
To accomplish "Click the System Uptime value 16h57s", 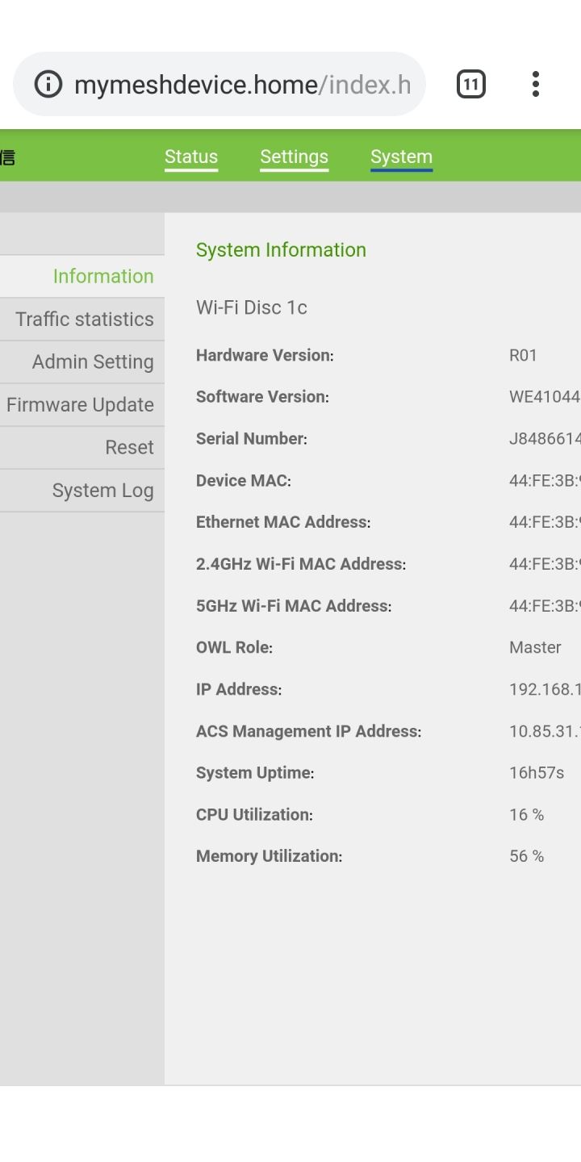I will click(537, 772).
